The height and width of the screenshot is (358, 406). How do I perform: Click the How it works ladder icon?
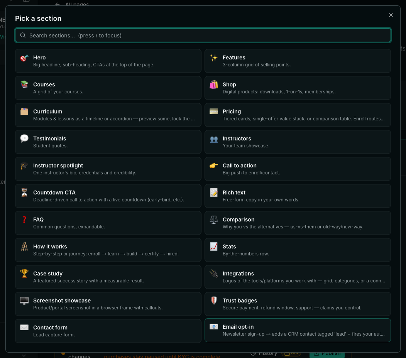click(24, 247)
